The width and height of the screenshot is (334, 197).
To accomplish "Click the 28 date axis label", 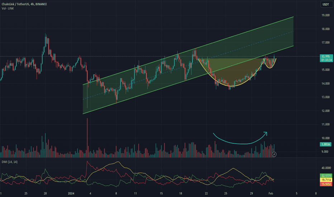I will (x=45, y=193).
